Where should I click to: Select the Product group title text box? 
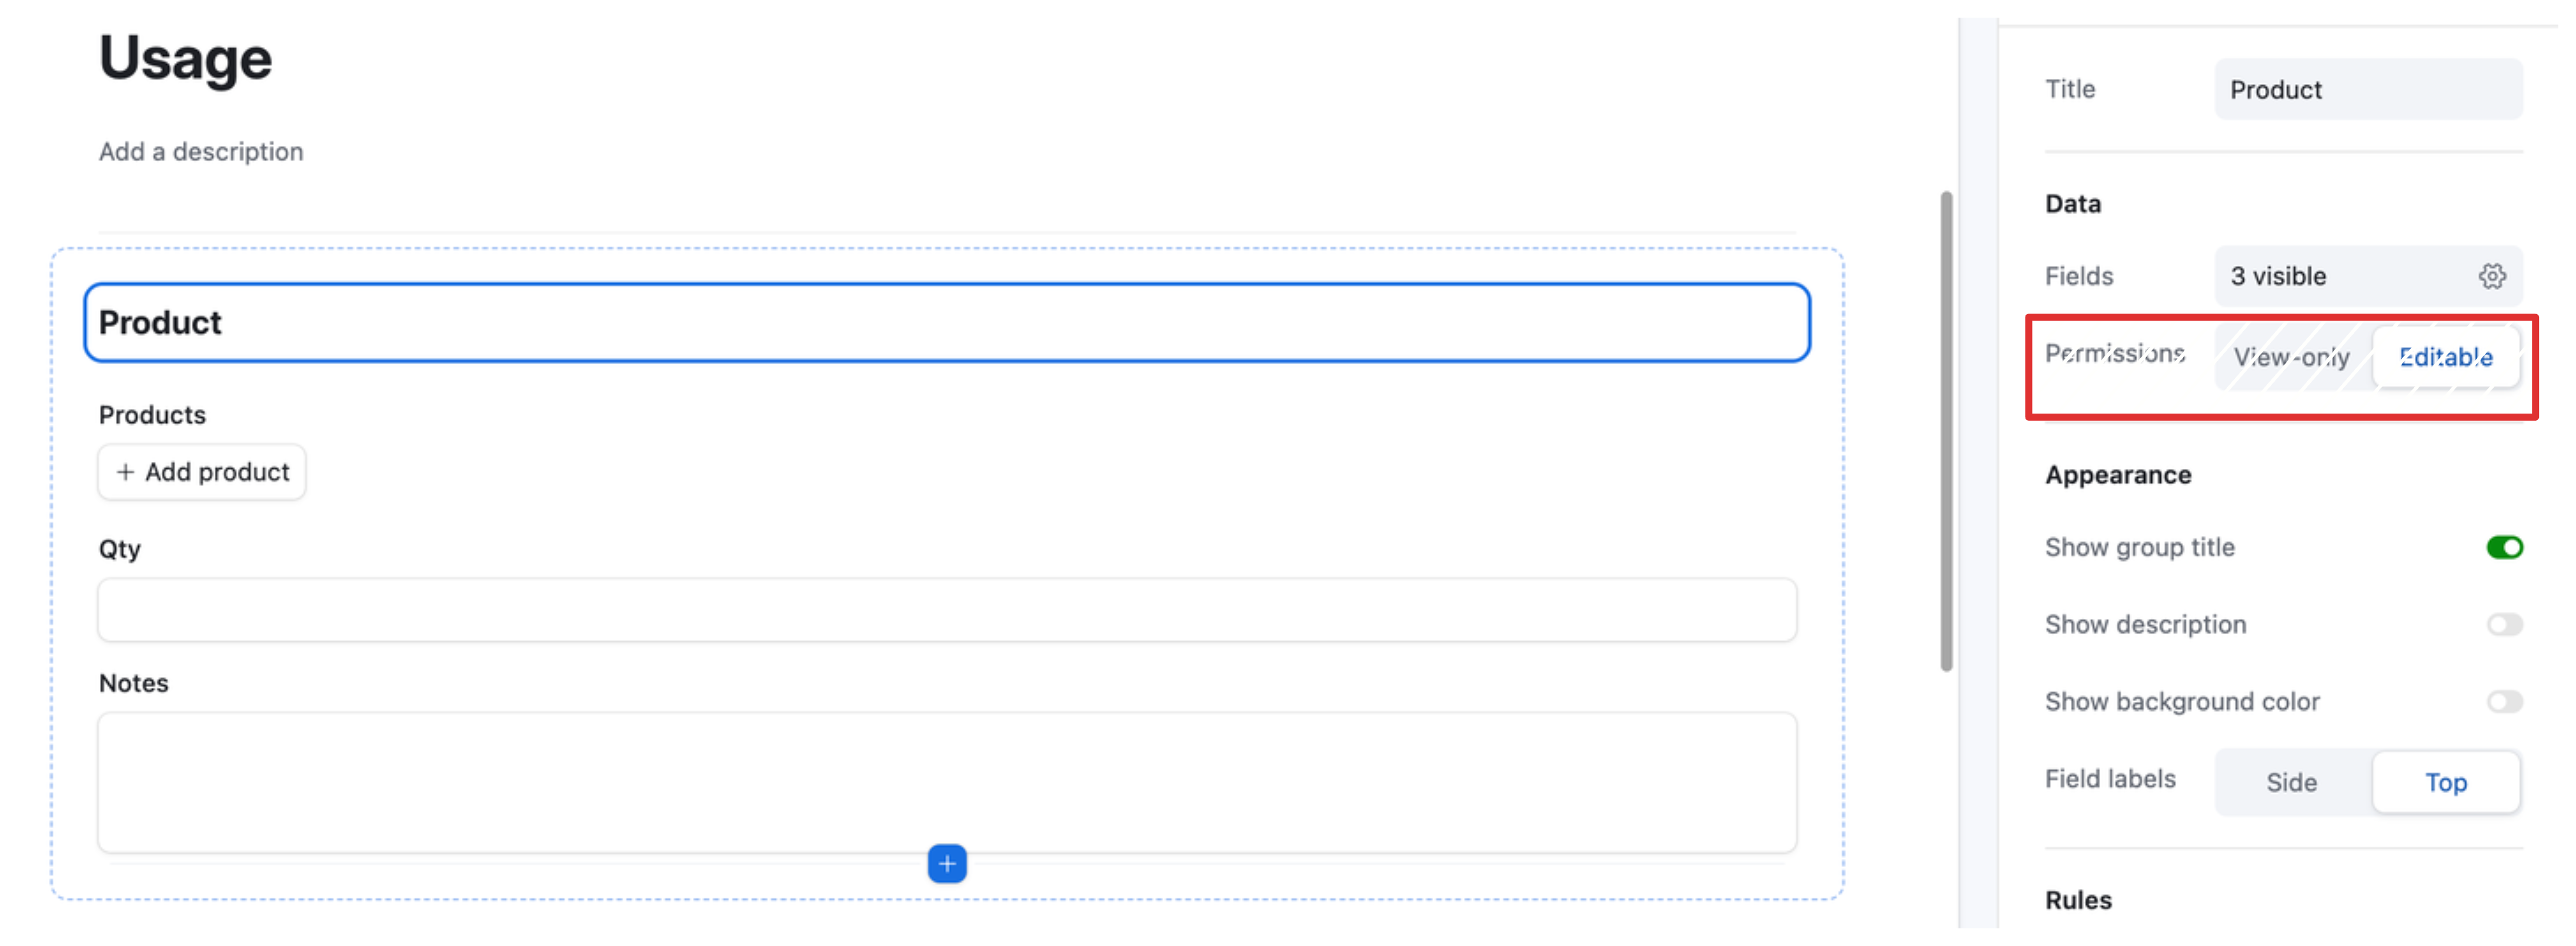946,322
